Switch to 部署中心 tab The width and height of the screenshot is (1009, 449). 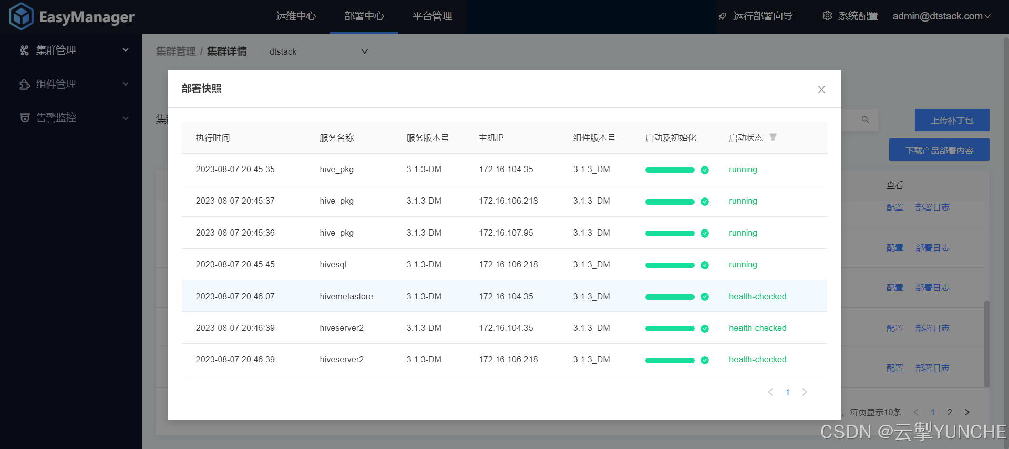pyautogui.click(x=364, y=16)
